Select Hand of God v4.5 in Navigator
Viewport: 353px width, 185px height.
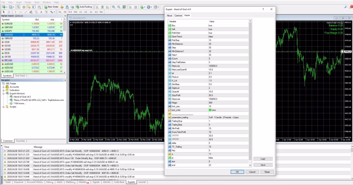point(22,97)
